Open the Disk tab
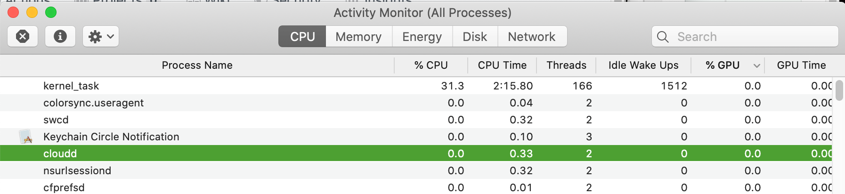The image size is (845, 194). tap(475, 36)
